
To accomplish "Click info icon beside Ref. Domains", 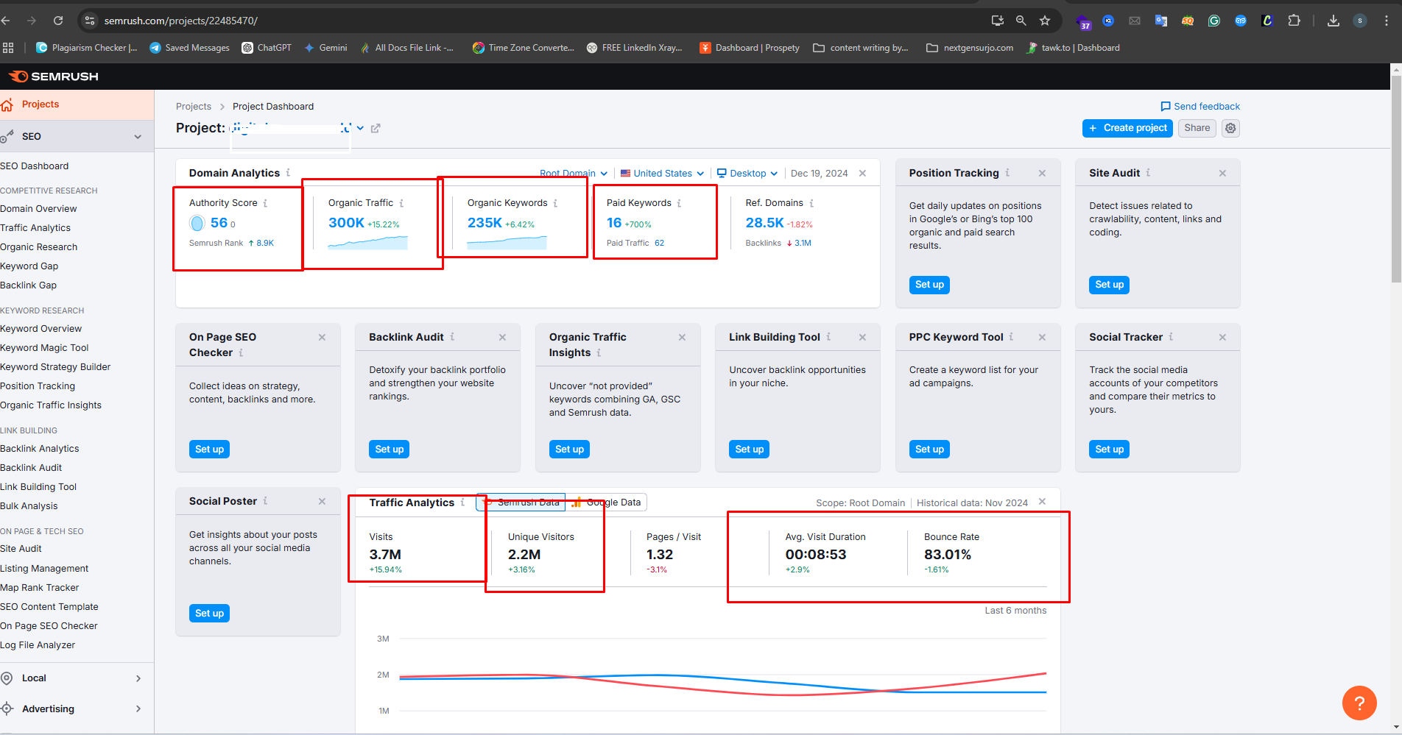I will [x=811, y=203].
